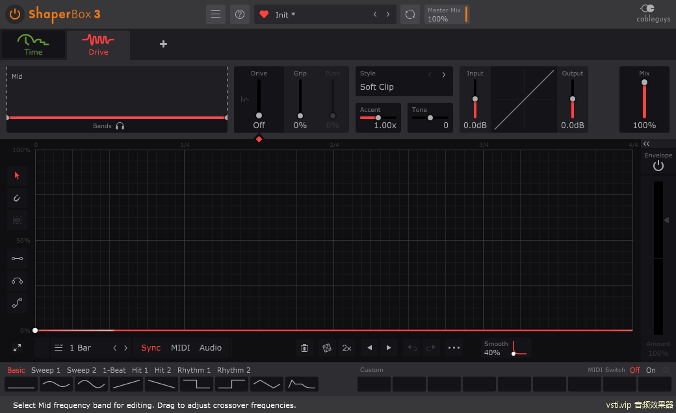This screenshot has height=413, width=676.
Task: Toggle the favorite heart icon
Action: point(264,15)
